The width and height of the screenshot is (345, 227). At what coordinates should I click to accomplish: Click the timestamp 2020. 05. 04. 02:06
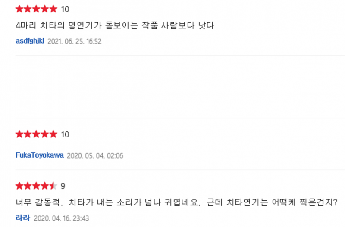pos(95,155)
